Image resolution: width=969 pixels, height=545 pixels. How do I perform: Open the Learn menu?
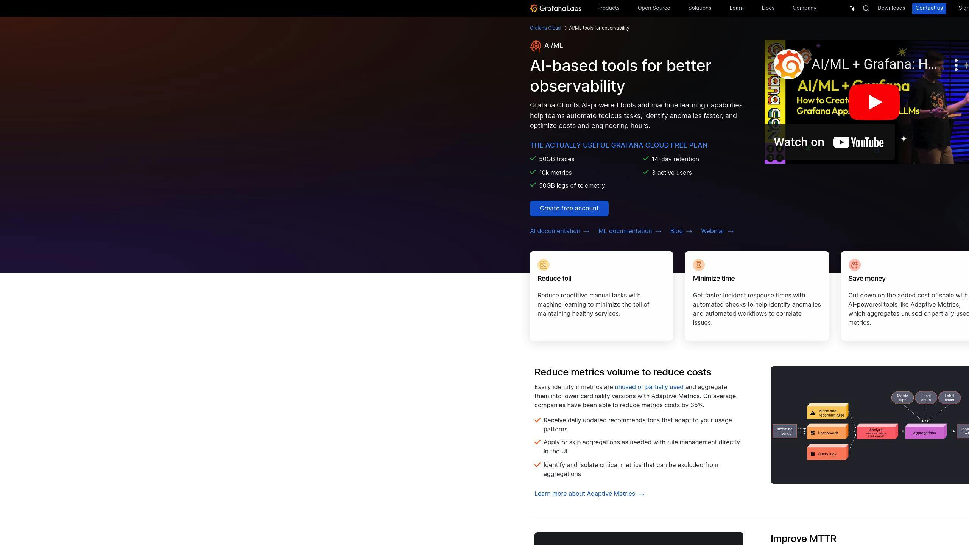[736, 8]
